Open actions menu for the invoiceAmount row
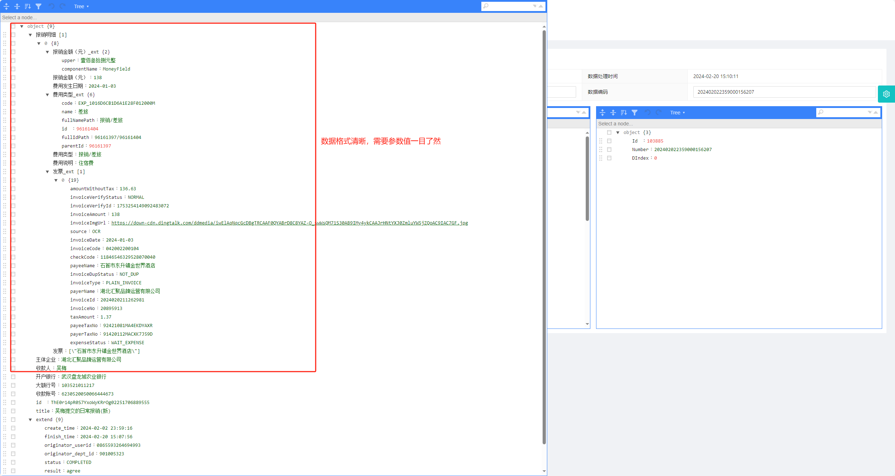 [x=13, y=214]
